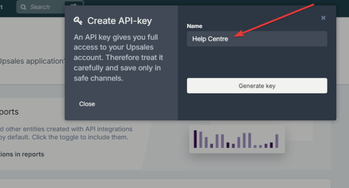
Task: Toggle the 'ions in reports' setting label
Action: click(22, 154)
